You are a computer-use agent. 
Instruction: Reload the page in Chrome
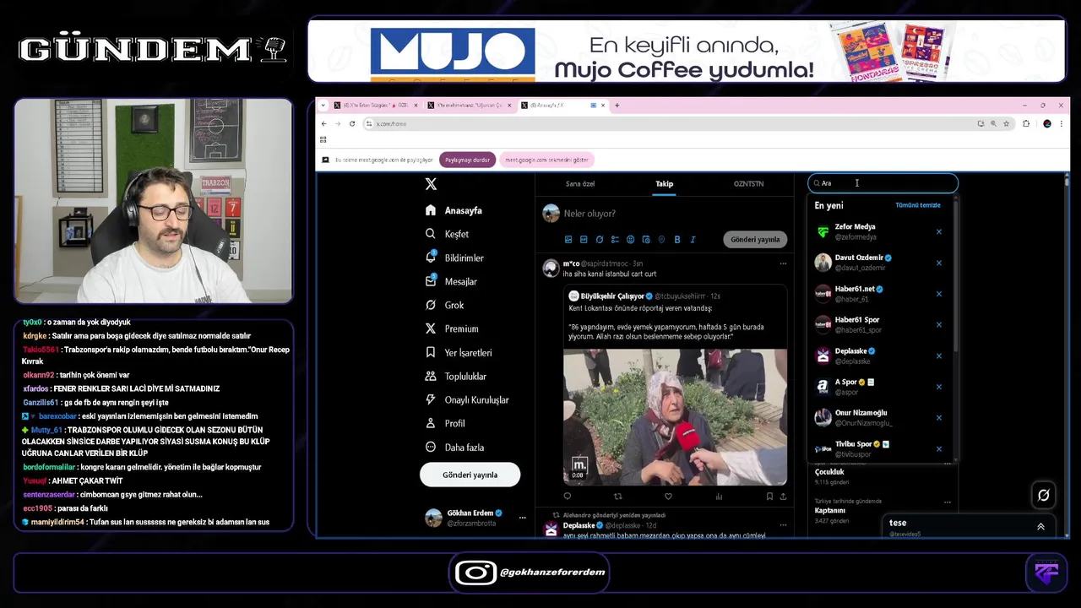pos(352,124)
